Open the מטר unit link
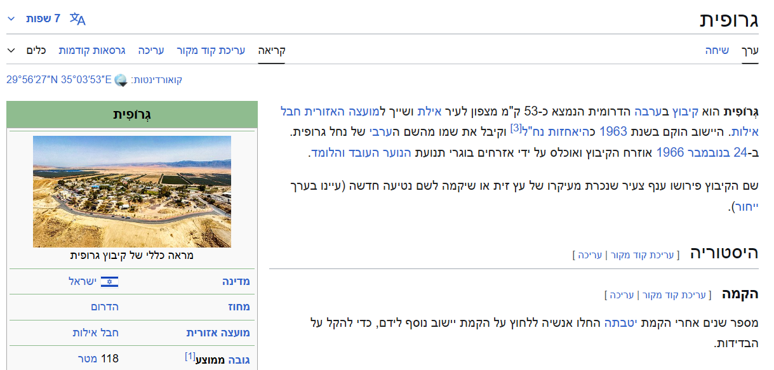This screenshot has height=370, width=774. coord(86,359)
